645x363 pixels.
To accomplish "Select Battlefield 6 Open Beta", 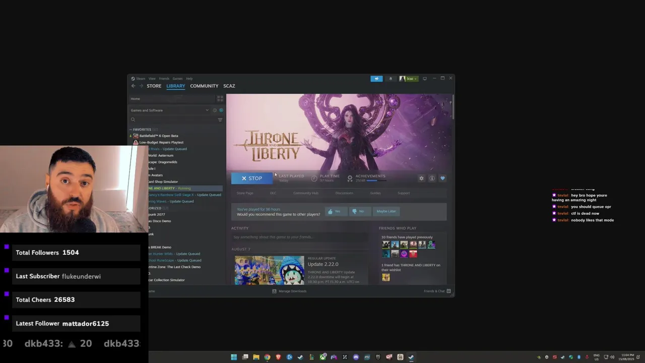I will tap(158, 136).
